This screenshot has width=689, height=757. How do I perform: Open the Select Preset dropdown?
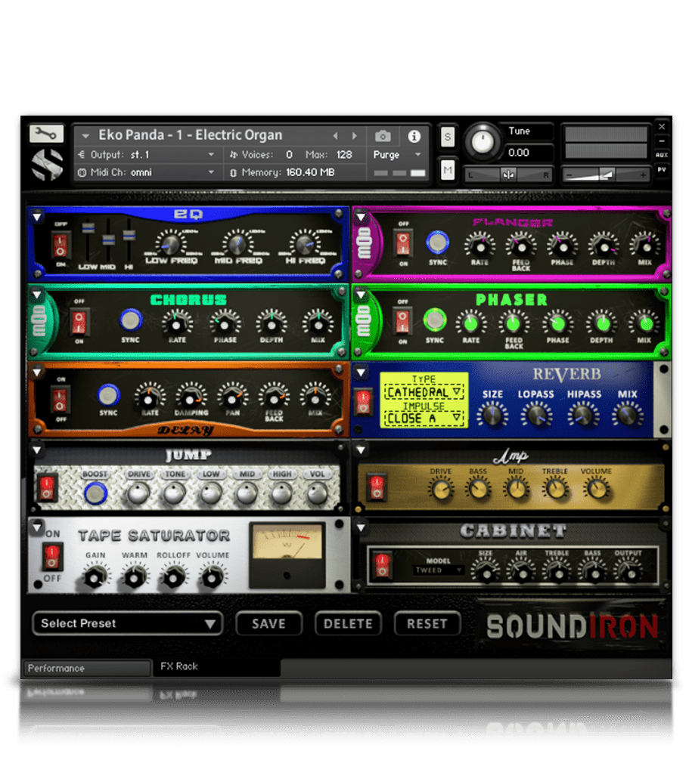coord(128,623)
